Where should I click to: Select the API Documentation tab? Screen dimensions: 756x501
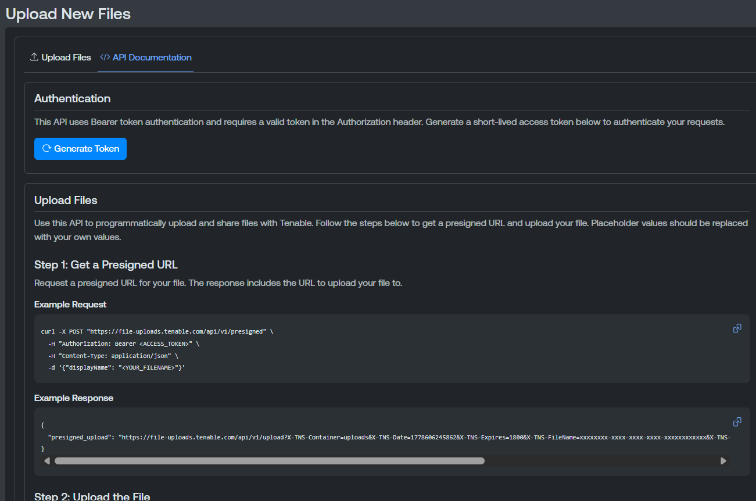coord(146,58)
